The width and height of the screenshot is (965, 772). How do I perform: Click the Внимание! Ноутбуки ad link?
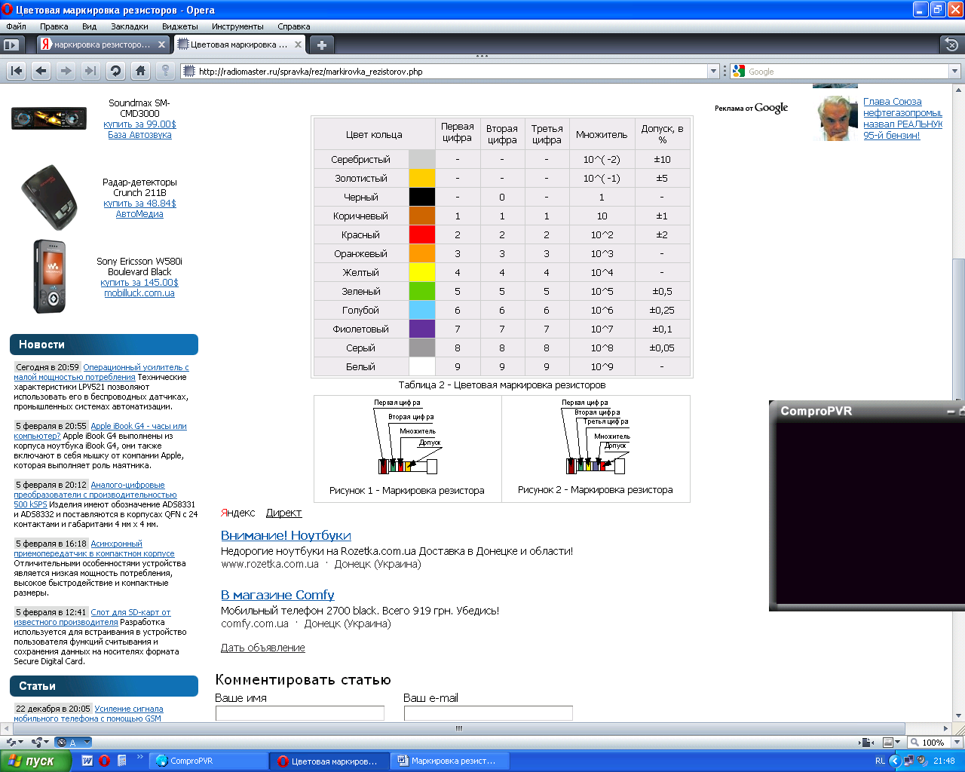point(286,535)
